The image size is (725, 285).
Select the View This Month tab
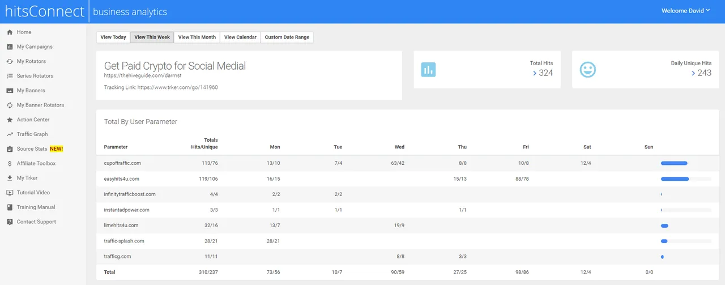click(x=197, y=37)
